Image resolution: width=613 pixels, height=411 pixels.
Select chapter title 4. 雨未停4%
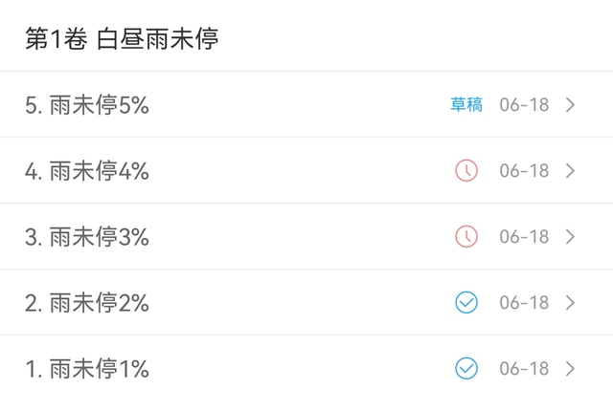pyautogui.click(x=87, y=170)
